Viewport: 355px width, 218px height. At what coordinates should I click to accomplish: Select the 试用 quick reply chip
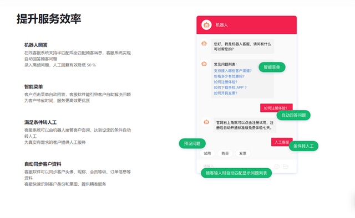[x=207, y=153]
